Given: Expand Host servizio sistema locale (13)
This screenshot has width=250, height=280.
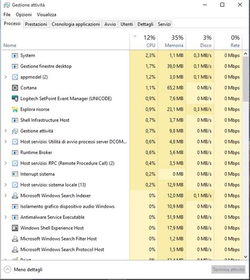Looking at the screenshot, I should (5, 185).
